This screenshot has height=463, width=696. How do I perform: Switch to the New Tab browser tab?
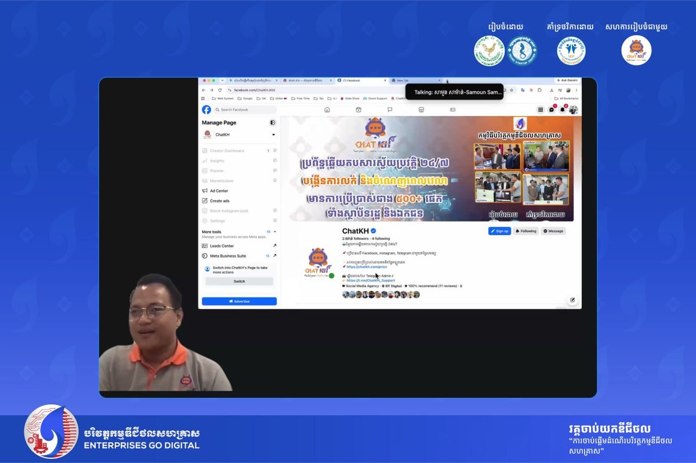tap(415, 80)
